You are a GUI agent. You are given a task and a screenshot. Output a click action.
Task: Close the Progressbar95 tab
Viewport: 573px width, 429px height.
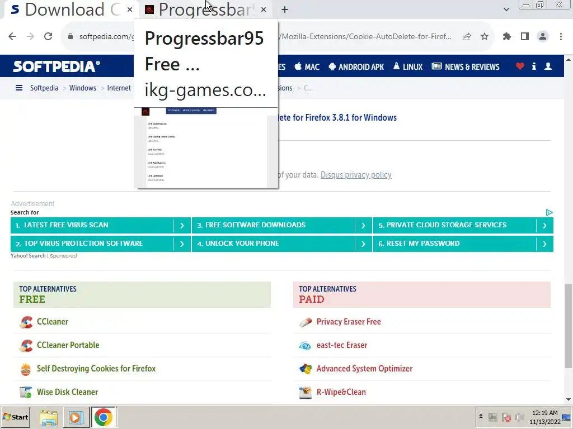264,10
